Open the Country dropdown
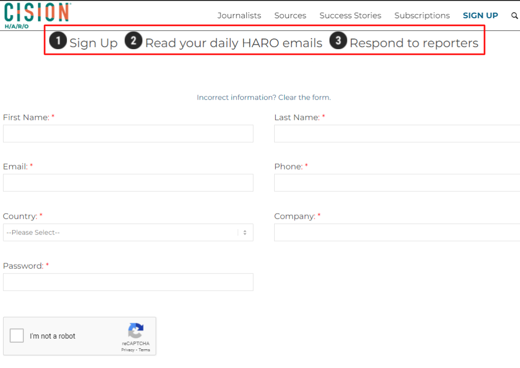Viewport: 520px width, 368px height. pos(128,232)
